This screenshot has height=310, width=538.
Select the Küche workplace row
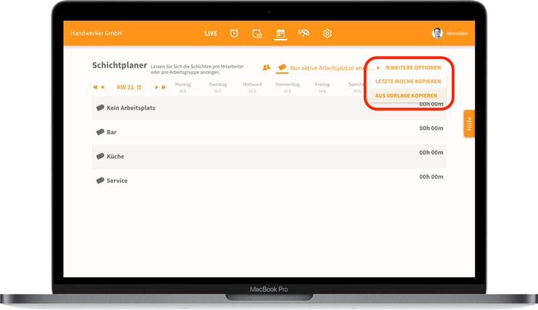269,156
